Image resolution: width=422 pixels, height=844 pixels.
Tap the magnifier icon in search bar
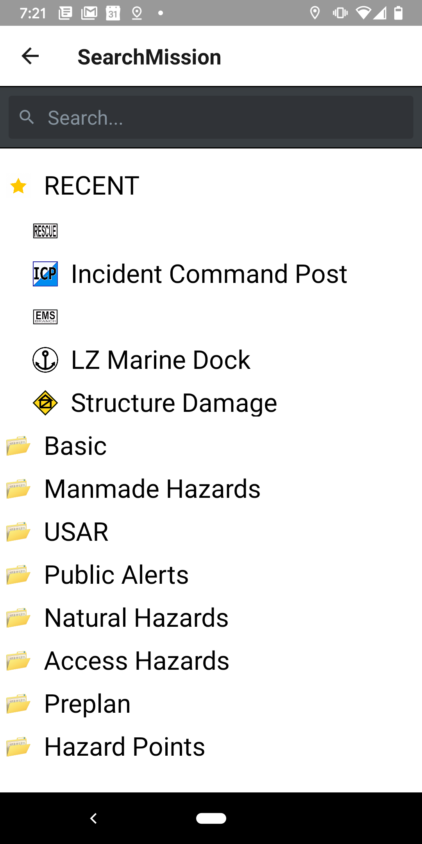[27, 117]
